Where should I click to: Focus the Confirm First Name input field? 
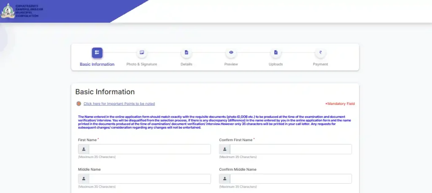point(290,149)
